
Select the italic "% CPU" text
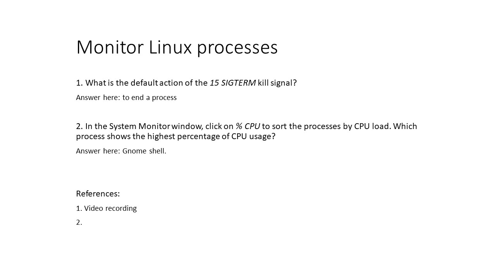[248, 126]
